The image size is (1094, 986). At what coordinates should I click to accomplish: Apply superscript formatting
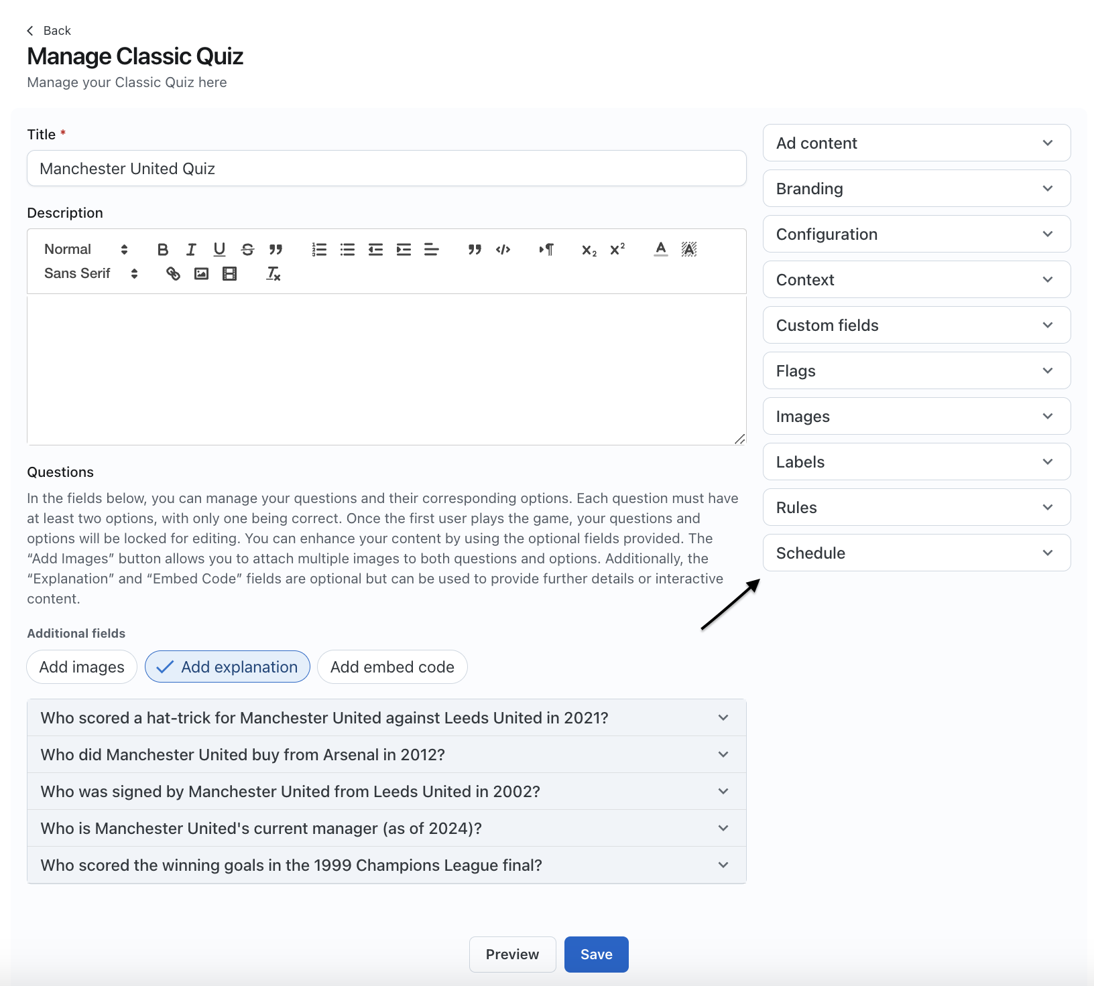pos(617,249)
